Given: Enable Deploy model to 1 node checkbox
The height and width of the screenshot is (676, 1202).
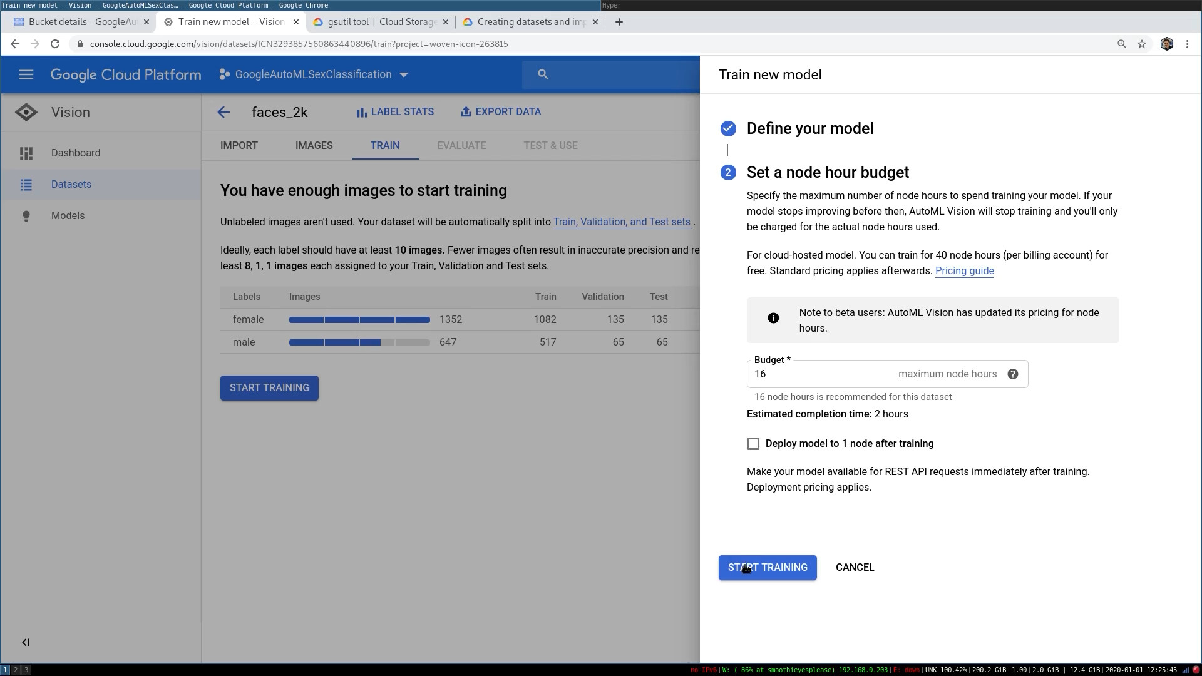Looking at the screenshot, I should coord(753,443).
